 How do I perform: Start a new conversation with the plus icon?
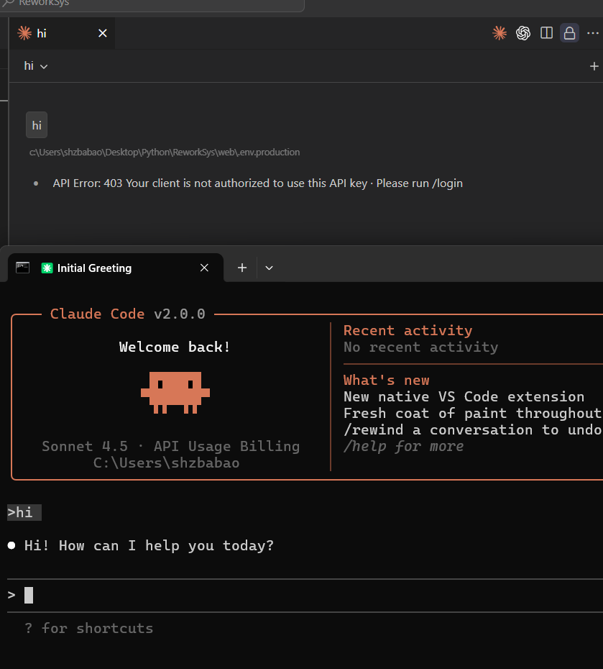tap(594, 66)
